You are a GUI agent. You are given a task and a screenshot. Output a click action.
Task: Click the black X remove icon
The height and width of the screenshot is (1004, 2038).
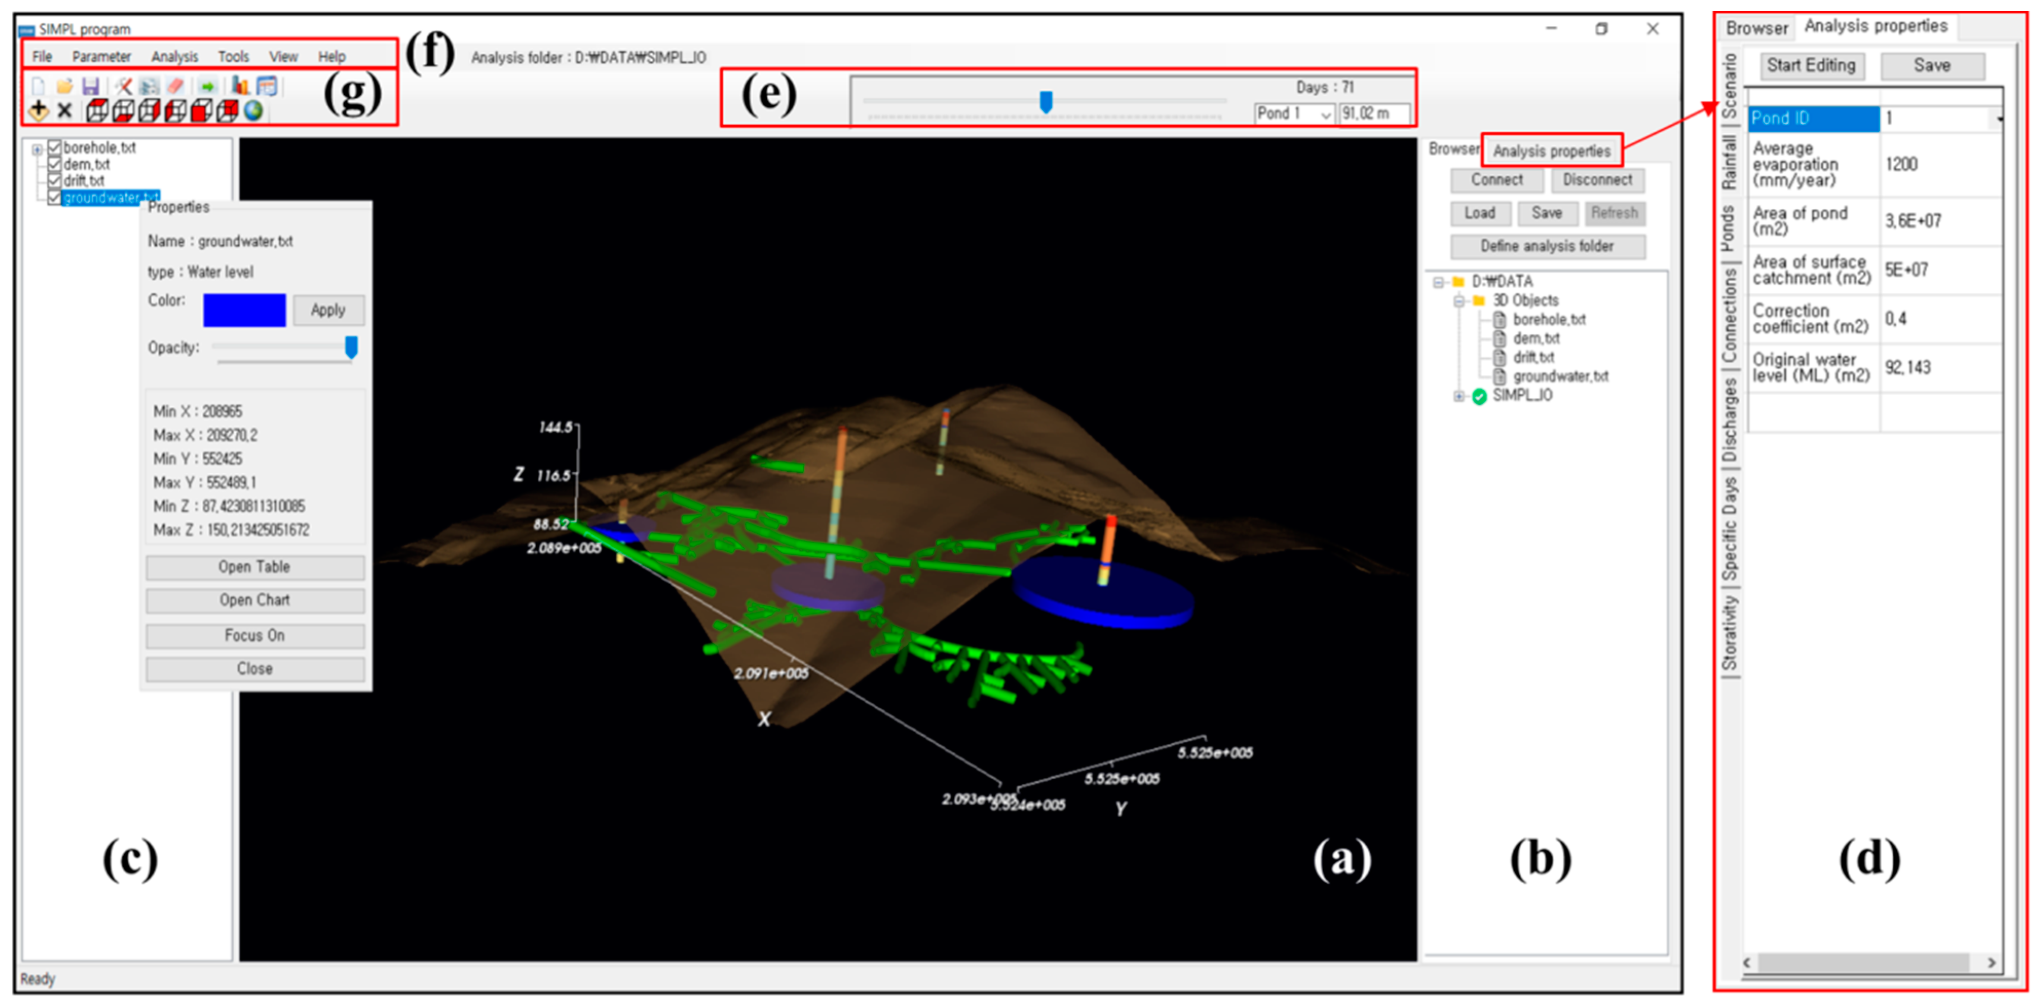point(65,111)
